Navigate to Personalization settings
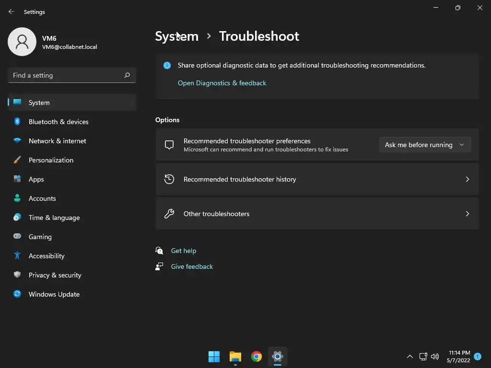Screen dimensions: 491x368 (72, 160)
